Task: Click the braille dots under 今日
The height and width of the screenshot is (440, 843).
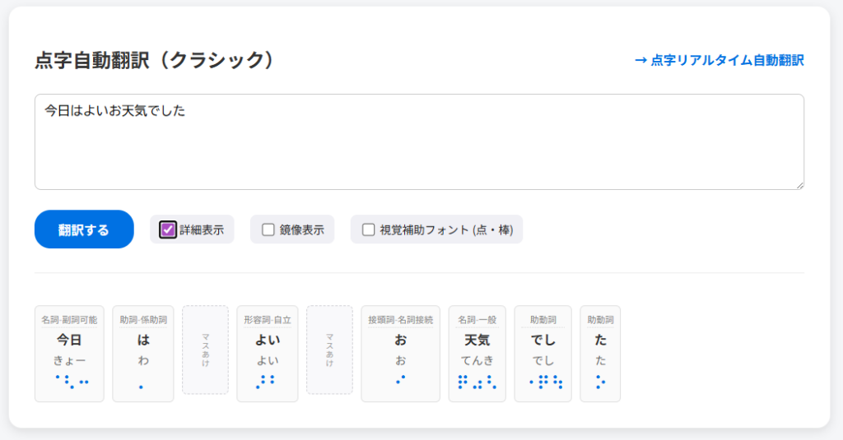Action: click(72, 382)
